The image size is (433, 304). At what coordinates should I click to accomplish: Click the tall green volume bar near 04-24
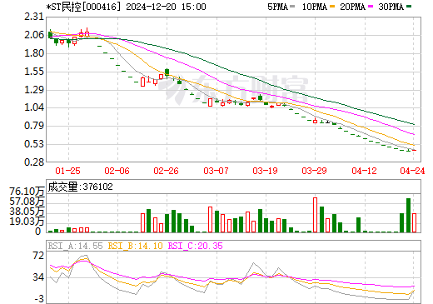[408, 215]
